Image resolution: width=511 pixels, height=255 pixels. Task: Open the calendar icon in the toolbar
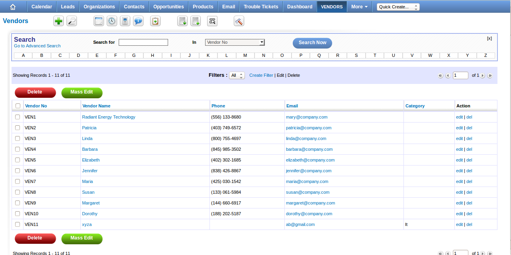pos(99,21)
